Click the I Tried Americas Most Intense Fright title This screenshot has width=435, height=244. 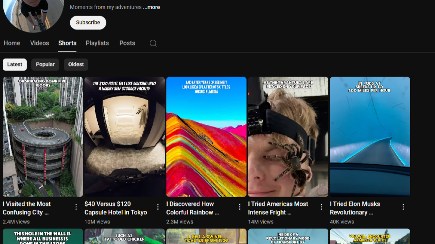point(278,208)
